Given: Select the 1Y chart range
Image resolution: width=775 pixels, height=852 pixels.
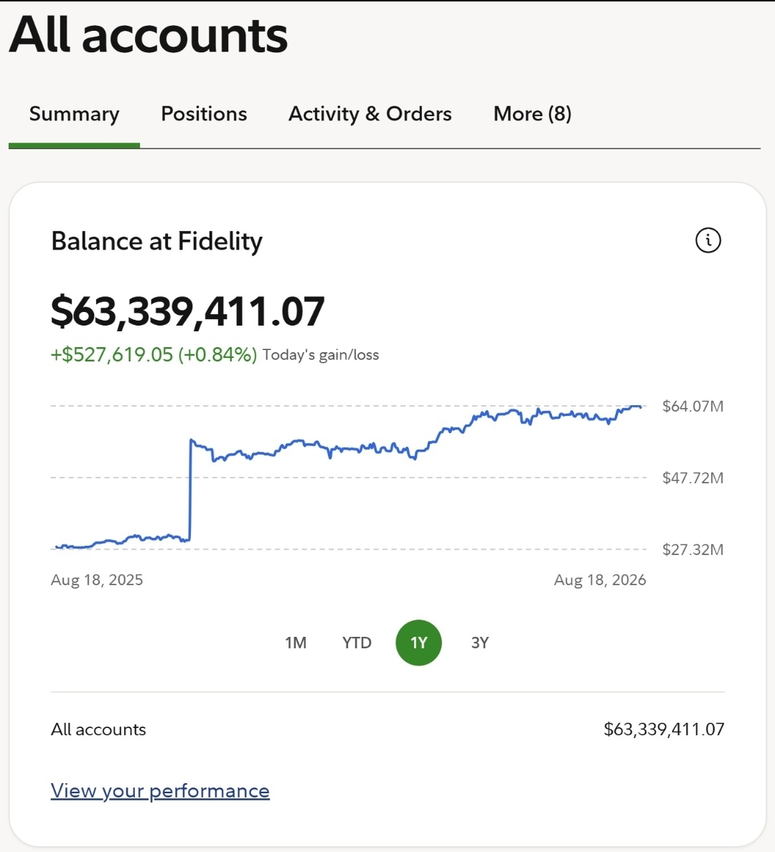Looking at the screenshot, I should click(419, 643).
